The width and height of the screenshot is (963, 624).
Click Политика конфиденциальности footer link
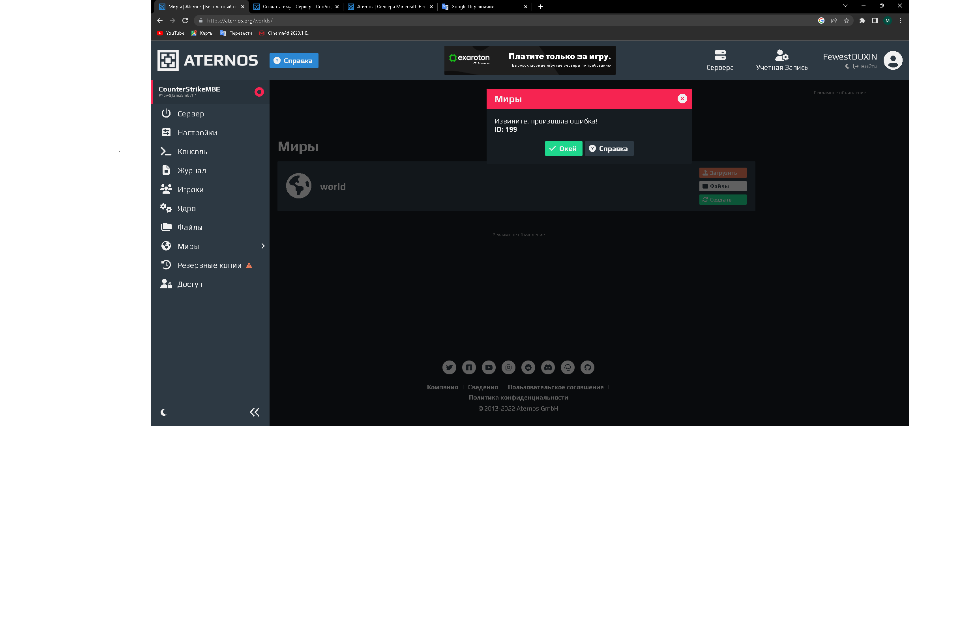[x=518, y=398]
